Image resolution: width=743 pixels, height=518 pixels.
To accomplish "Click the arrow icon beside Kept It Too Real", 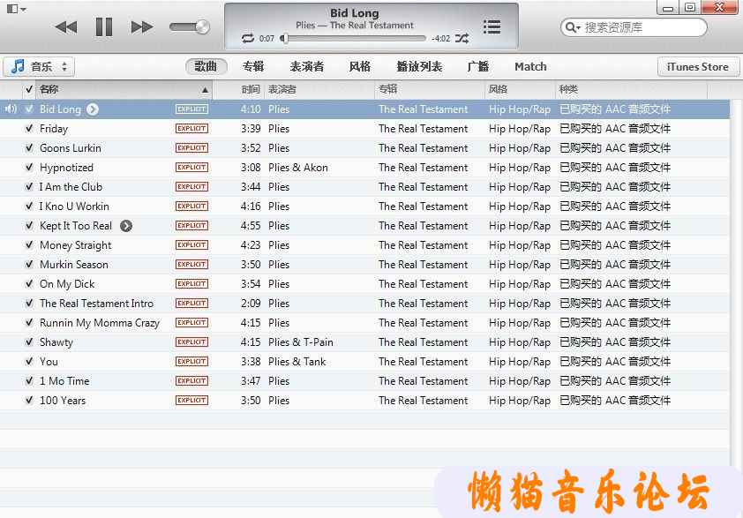I will click(x=126, y=226).
